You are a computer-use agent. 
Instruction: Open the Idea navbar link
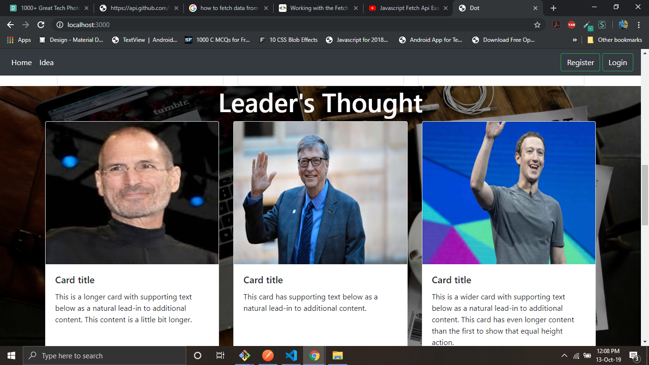pyautogui.click(x=47, y=62)
